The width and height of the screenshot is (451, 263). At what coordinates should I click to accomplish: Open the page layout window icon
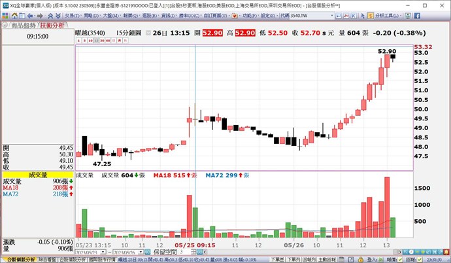coord(22,16)
